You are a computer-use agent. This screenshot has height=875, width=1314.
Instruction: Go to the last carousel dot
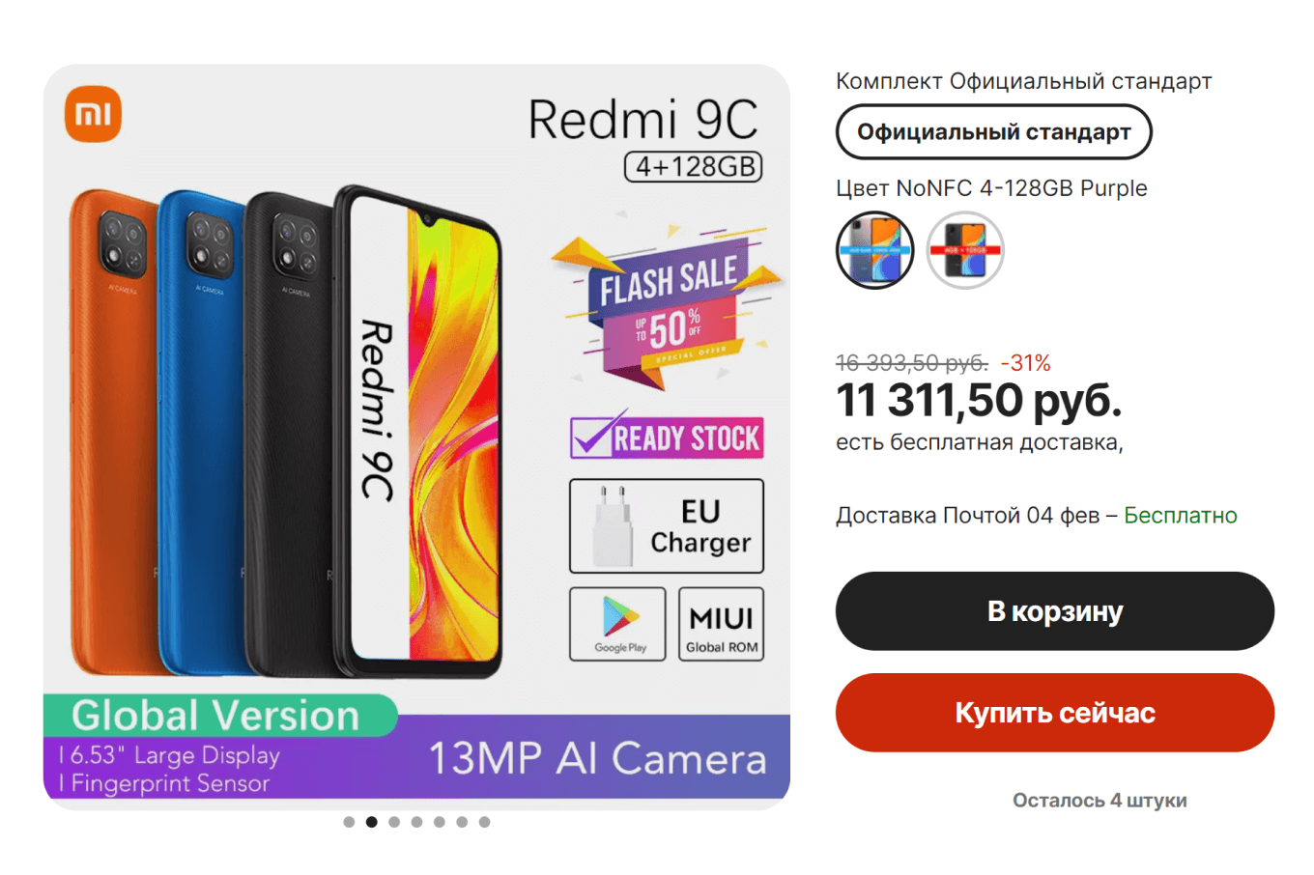pyautogui.click(x=485, y=822)
